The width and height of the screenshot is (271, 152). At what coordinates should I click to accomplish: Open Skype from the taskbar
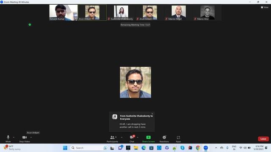(183, 148)
